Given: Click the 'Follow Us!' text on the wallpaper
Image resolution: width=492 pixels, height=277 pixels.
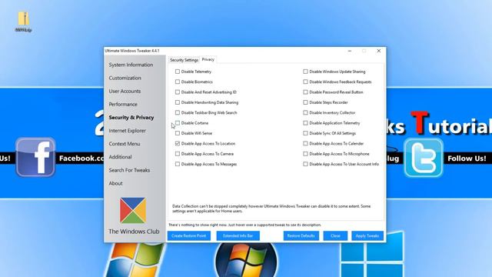Looking at the screenshot, I should (467, 159).
